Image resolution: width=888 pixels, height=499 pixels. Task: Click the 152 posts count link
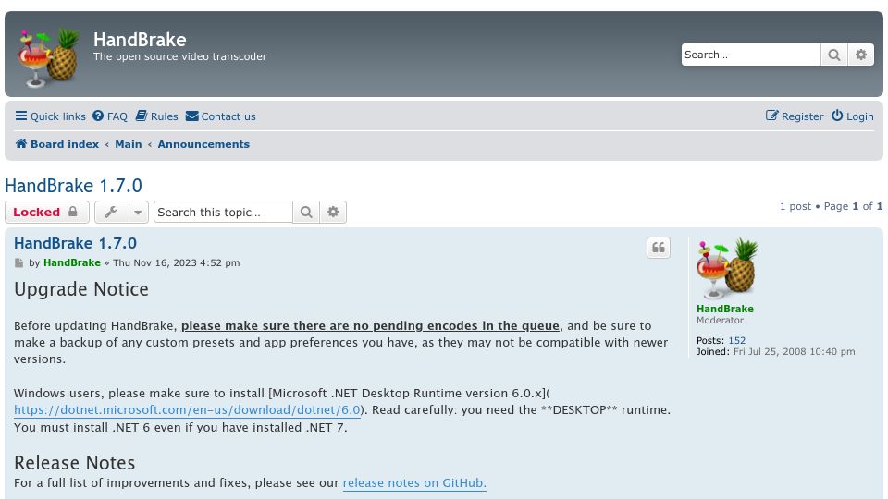pos(737,341)
